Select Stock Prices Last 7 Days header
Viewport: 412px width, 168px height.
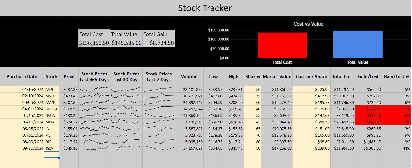click(x=159, y=77)
